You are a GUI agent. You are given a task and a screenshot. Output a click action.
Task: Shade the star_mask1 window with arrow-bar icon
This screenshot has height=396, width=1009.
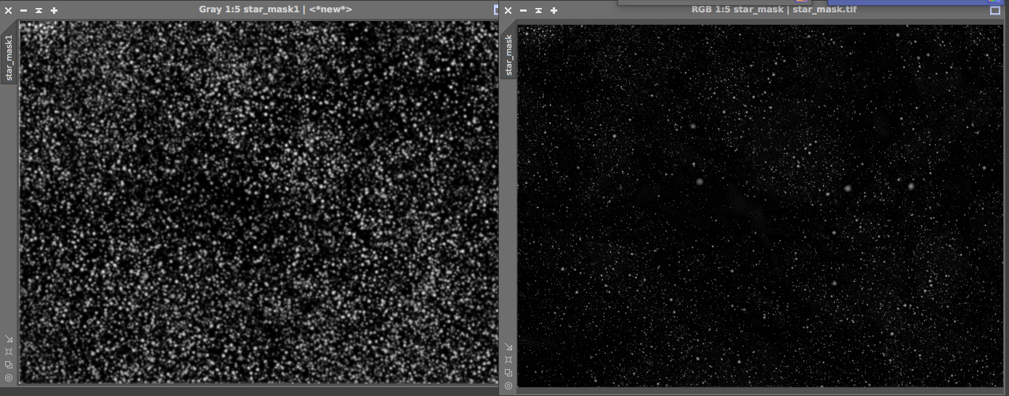pyautogui.click(x=39, y=11)
